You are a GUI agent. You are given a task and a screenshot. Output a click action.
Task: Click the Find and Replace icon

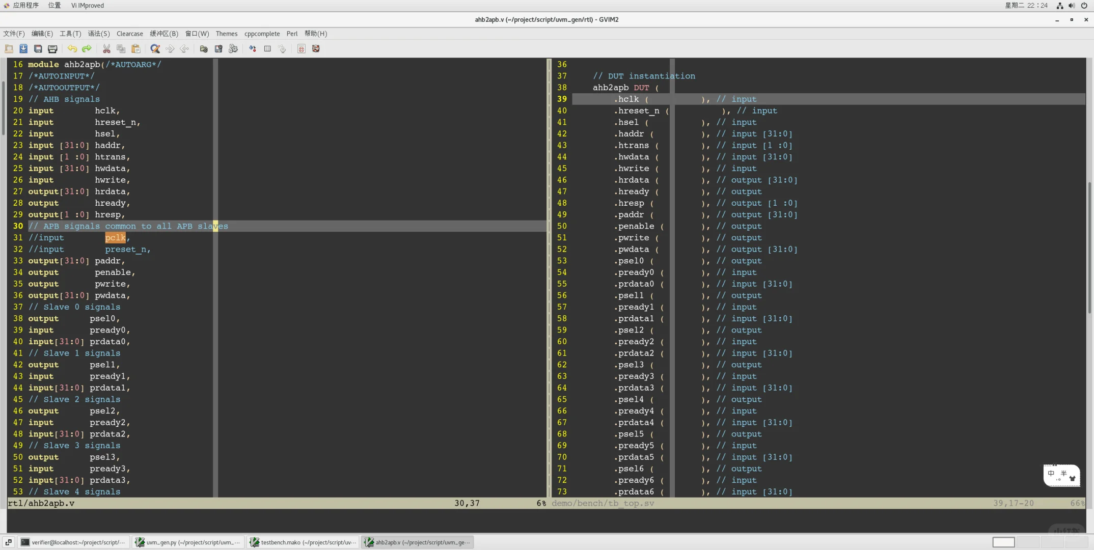[155, 49]
